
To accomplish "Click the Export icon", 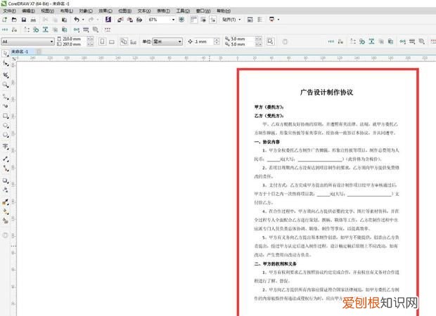I will (x=130, y=20).
